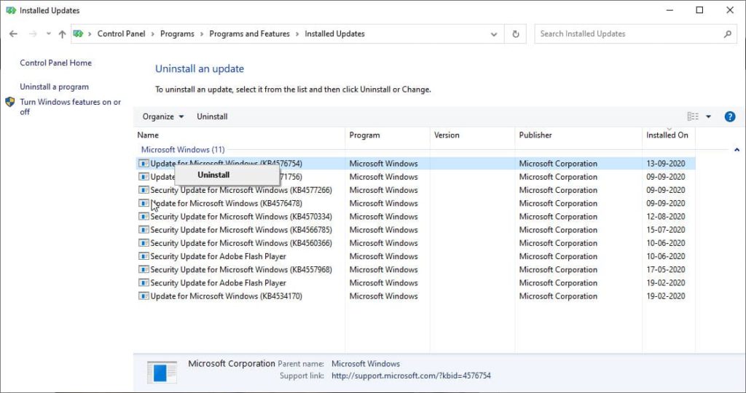
Task: Click icon of Security Update KB4566785
Action: (144, 230)
